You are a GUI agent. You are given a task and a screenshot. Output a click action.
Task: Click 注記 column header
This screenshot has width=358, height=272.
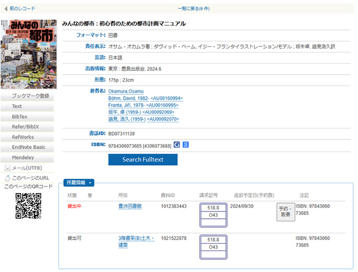[304, 195]
